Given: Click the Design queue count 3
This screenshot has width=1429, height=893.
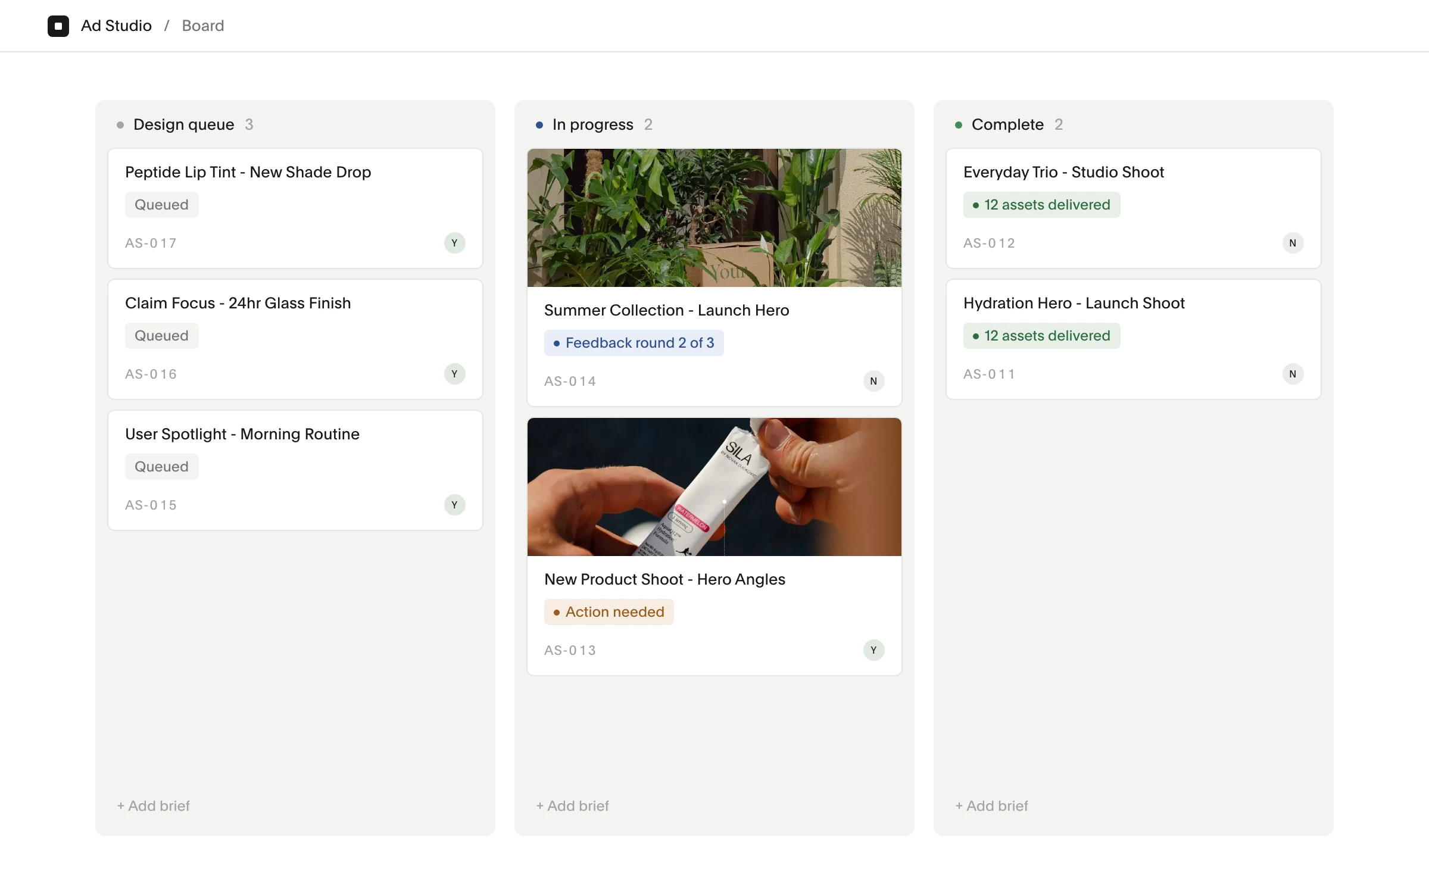Looking at the screenshot, I should 249,124.
